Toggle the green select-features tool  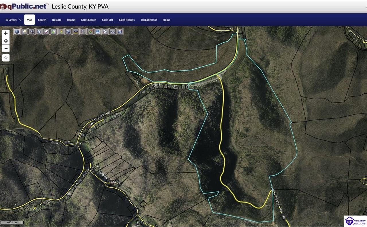(54, 32)
